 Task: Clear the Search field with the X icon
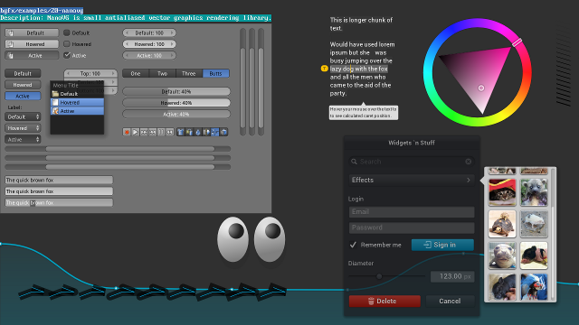click(469, 162)
